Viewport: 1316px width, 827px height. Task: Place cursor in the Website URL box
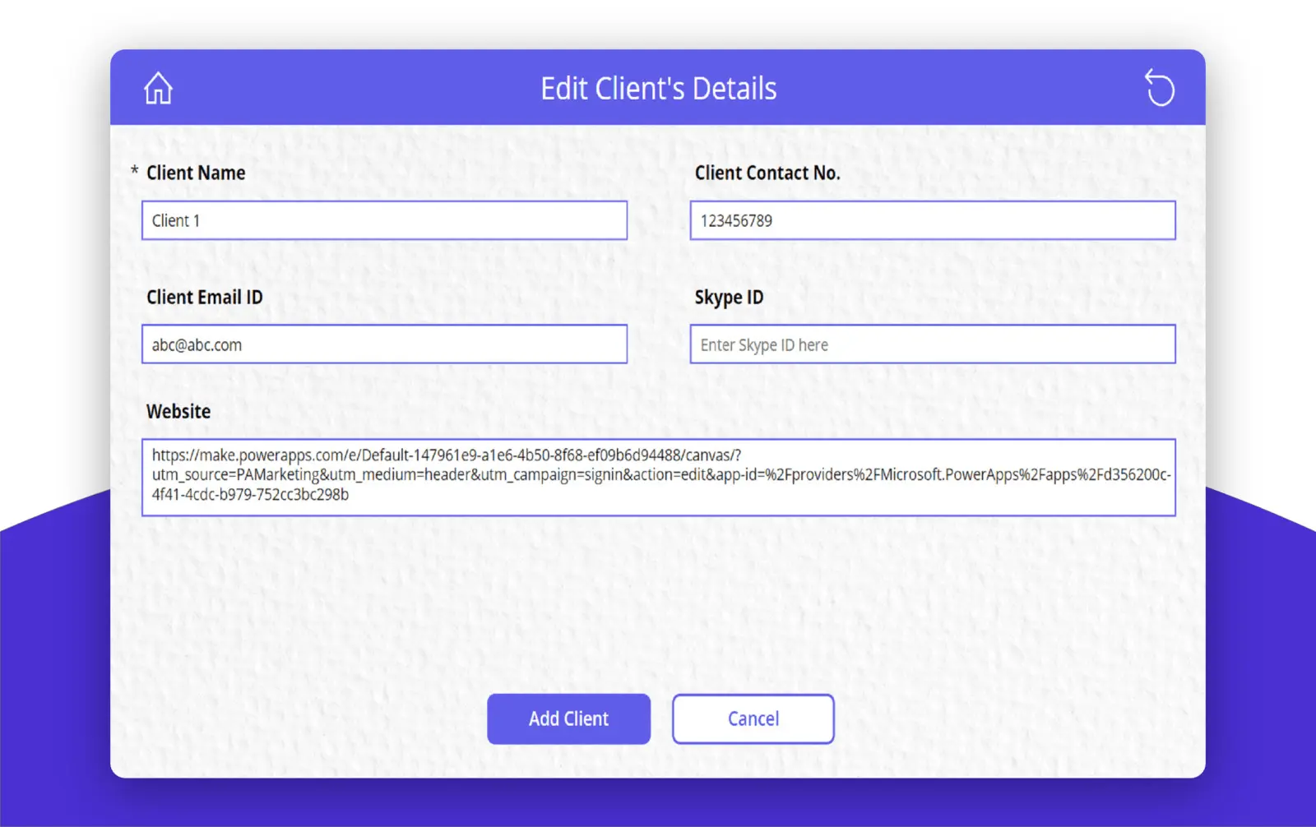click(x=658, y=477)
